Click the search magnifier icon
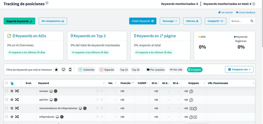The image size is (263, 124). click(252, 21)
